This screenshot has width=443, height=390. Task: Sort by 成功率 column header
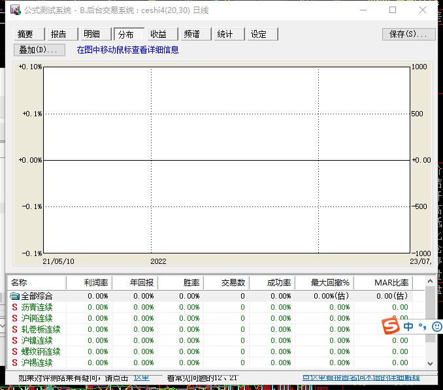tap(272, 282)
